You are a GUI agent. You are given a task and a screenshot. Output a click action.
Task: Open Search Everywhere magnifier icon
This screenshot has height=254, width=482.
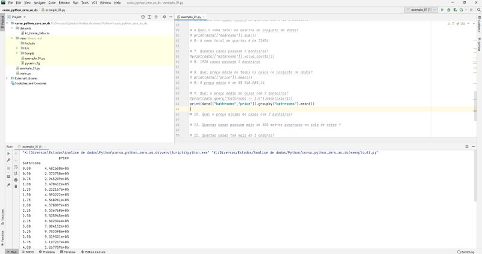[478, 10]
